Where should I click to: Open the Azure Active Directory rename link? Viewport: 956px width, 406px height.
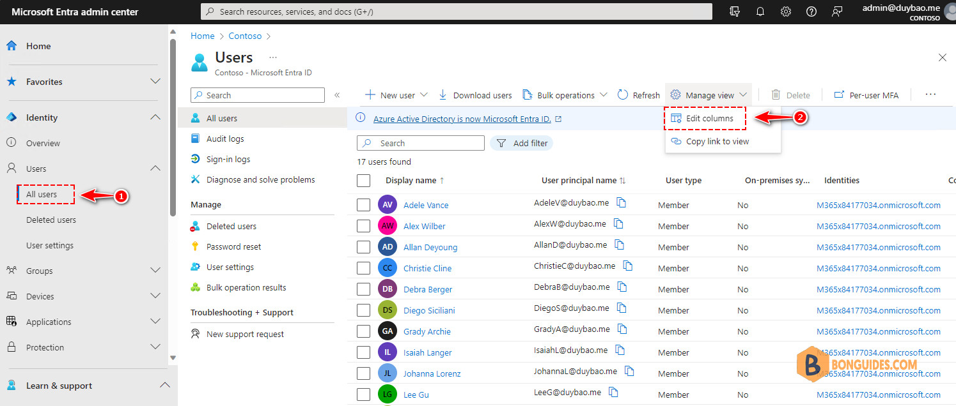(x=462, y=119)
